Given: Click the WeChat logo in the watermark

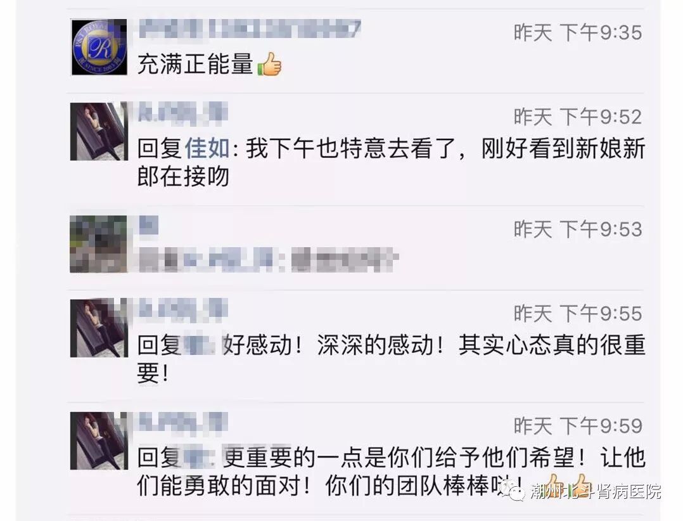Looking at the screenshot, I should (x=512, y=490).
